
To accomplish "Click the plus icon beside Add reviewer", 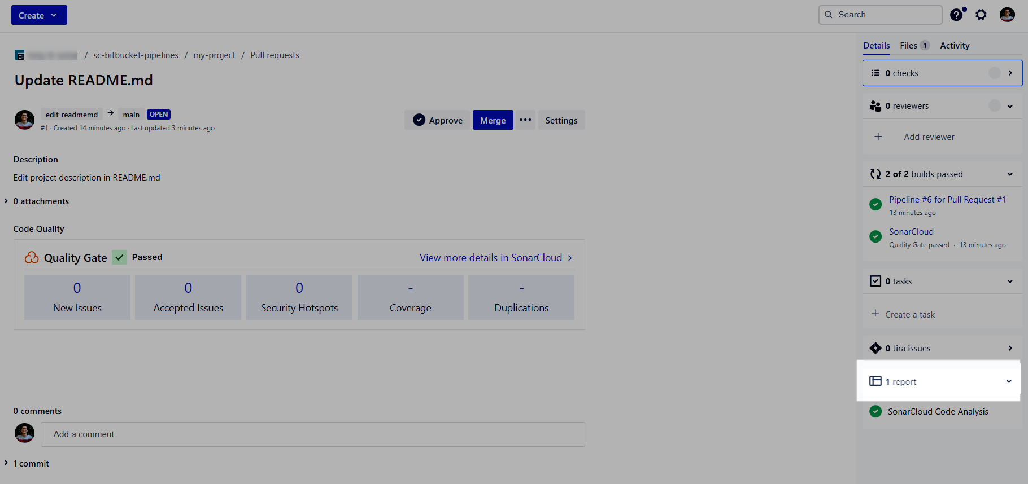I will click(878, 137).
